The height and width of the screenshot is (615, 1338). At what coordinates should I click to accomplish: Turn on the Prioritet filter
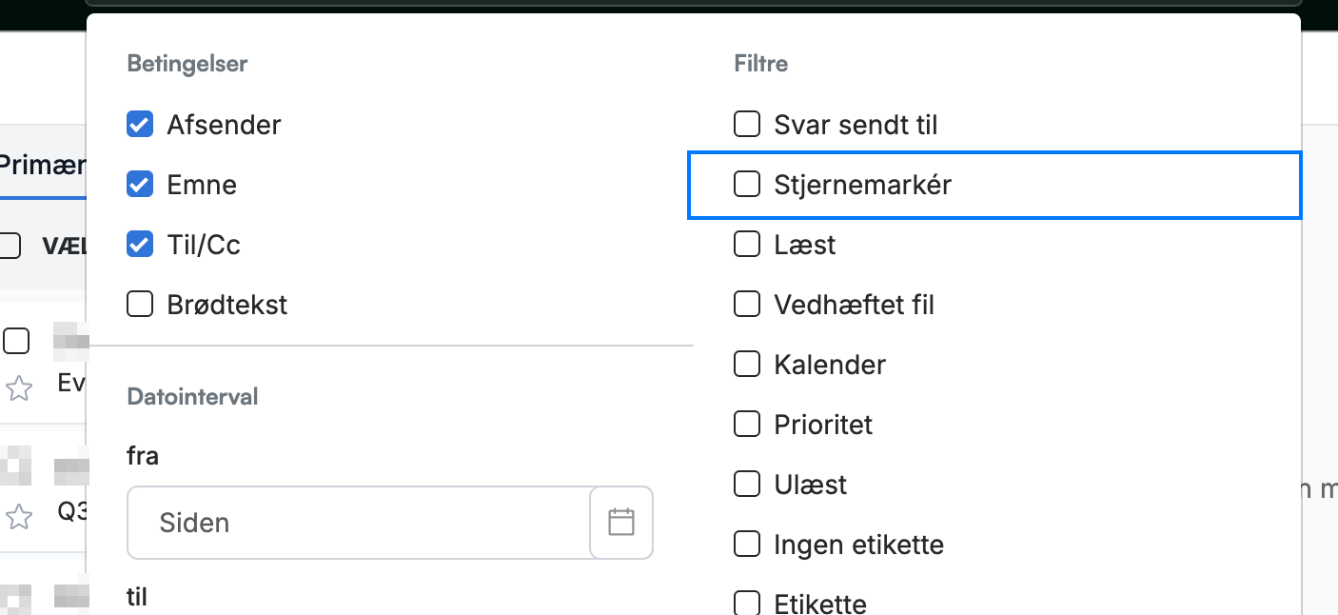(x=747, y=425)
